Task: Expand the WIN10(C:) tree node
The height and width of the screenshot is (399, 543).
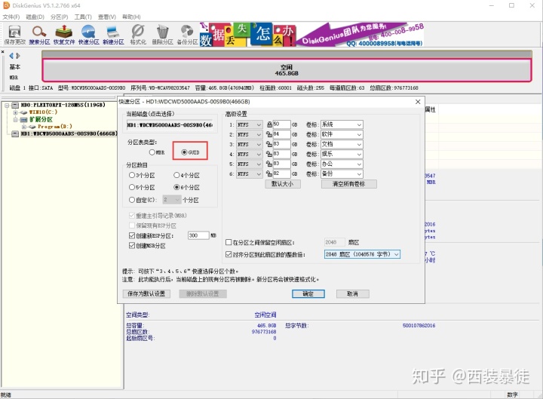Action: click(x=15, y=112)
